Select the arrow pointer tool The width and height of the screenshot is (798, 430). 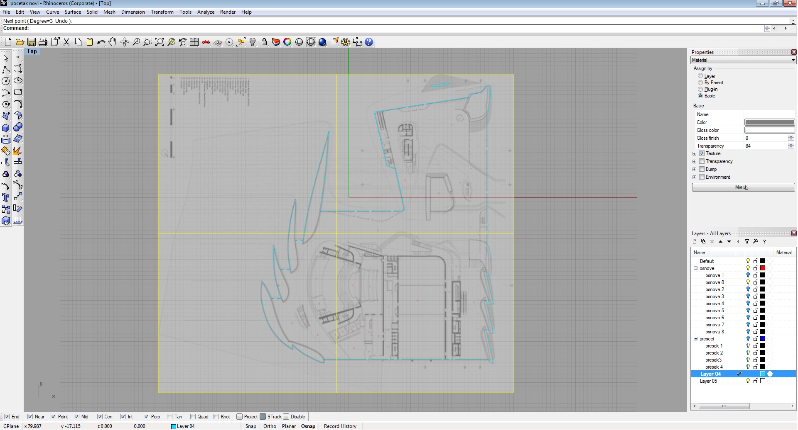tap(6, 58)
